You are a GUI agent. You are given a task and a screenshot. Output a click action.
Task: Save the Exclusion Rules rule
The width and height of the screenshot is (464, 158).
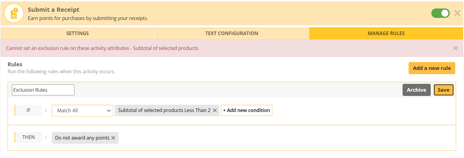(x=443, y=90)
